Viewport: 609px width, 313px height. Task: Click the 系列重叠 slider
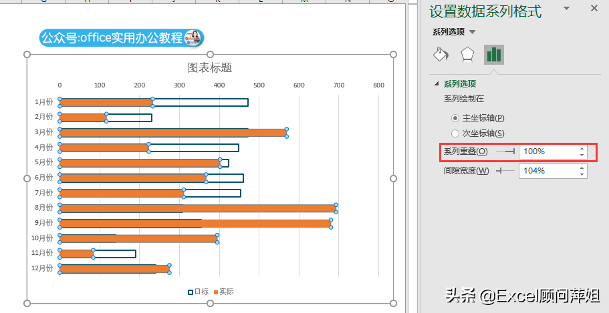505,151
